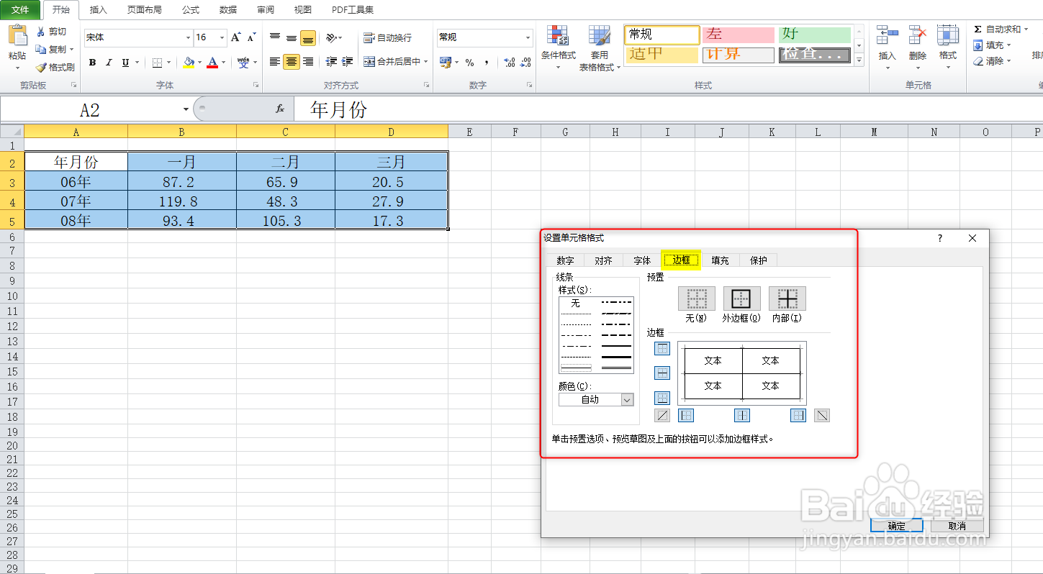Click the None (无) border preset
The image size is (1043, 574).
point(696,298)
